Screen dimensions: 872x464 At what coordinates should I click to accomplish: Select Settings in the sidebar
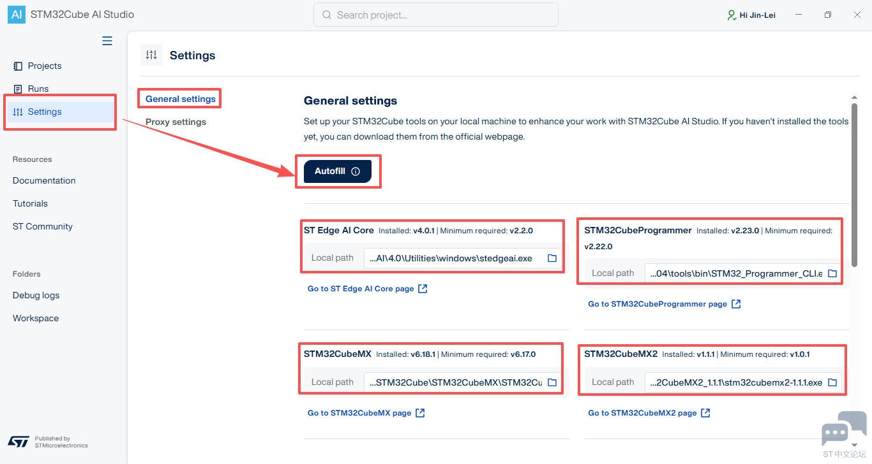pos(61,112)
